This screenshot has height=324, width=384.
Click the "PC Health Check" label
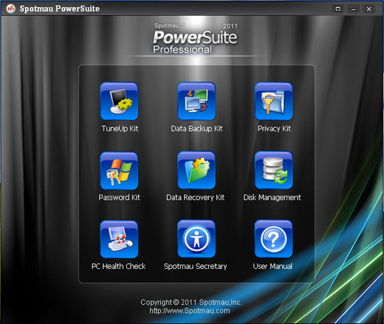click(x=118, y=266)
